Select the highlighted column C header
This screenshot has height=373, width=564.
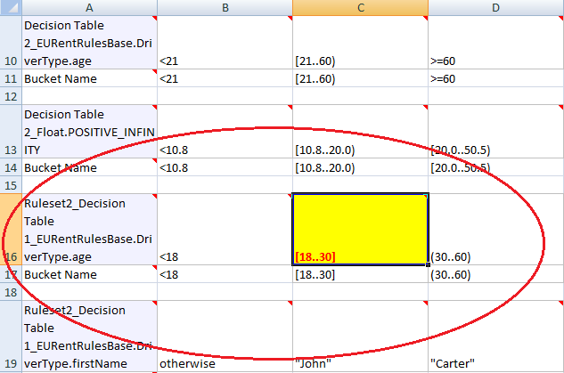coord(361,7)
